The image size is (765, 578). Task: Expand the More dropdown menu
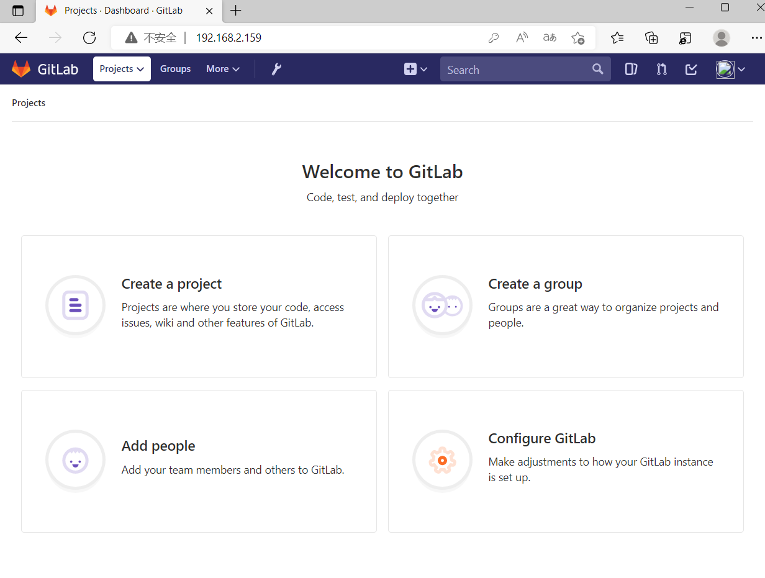click(223, 69)
